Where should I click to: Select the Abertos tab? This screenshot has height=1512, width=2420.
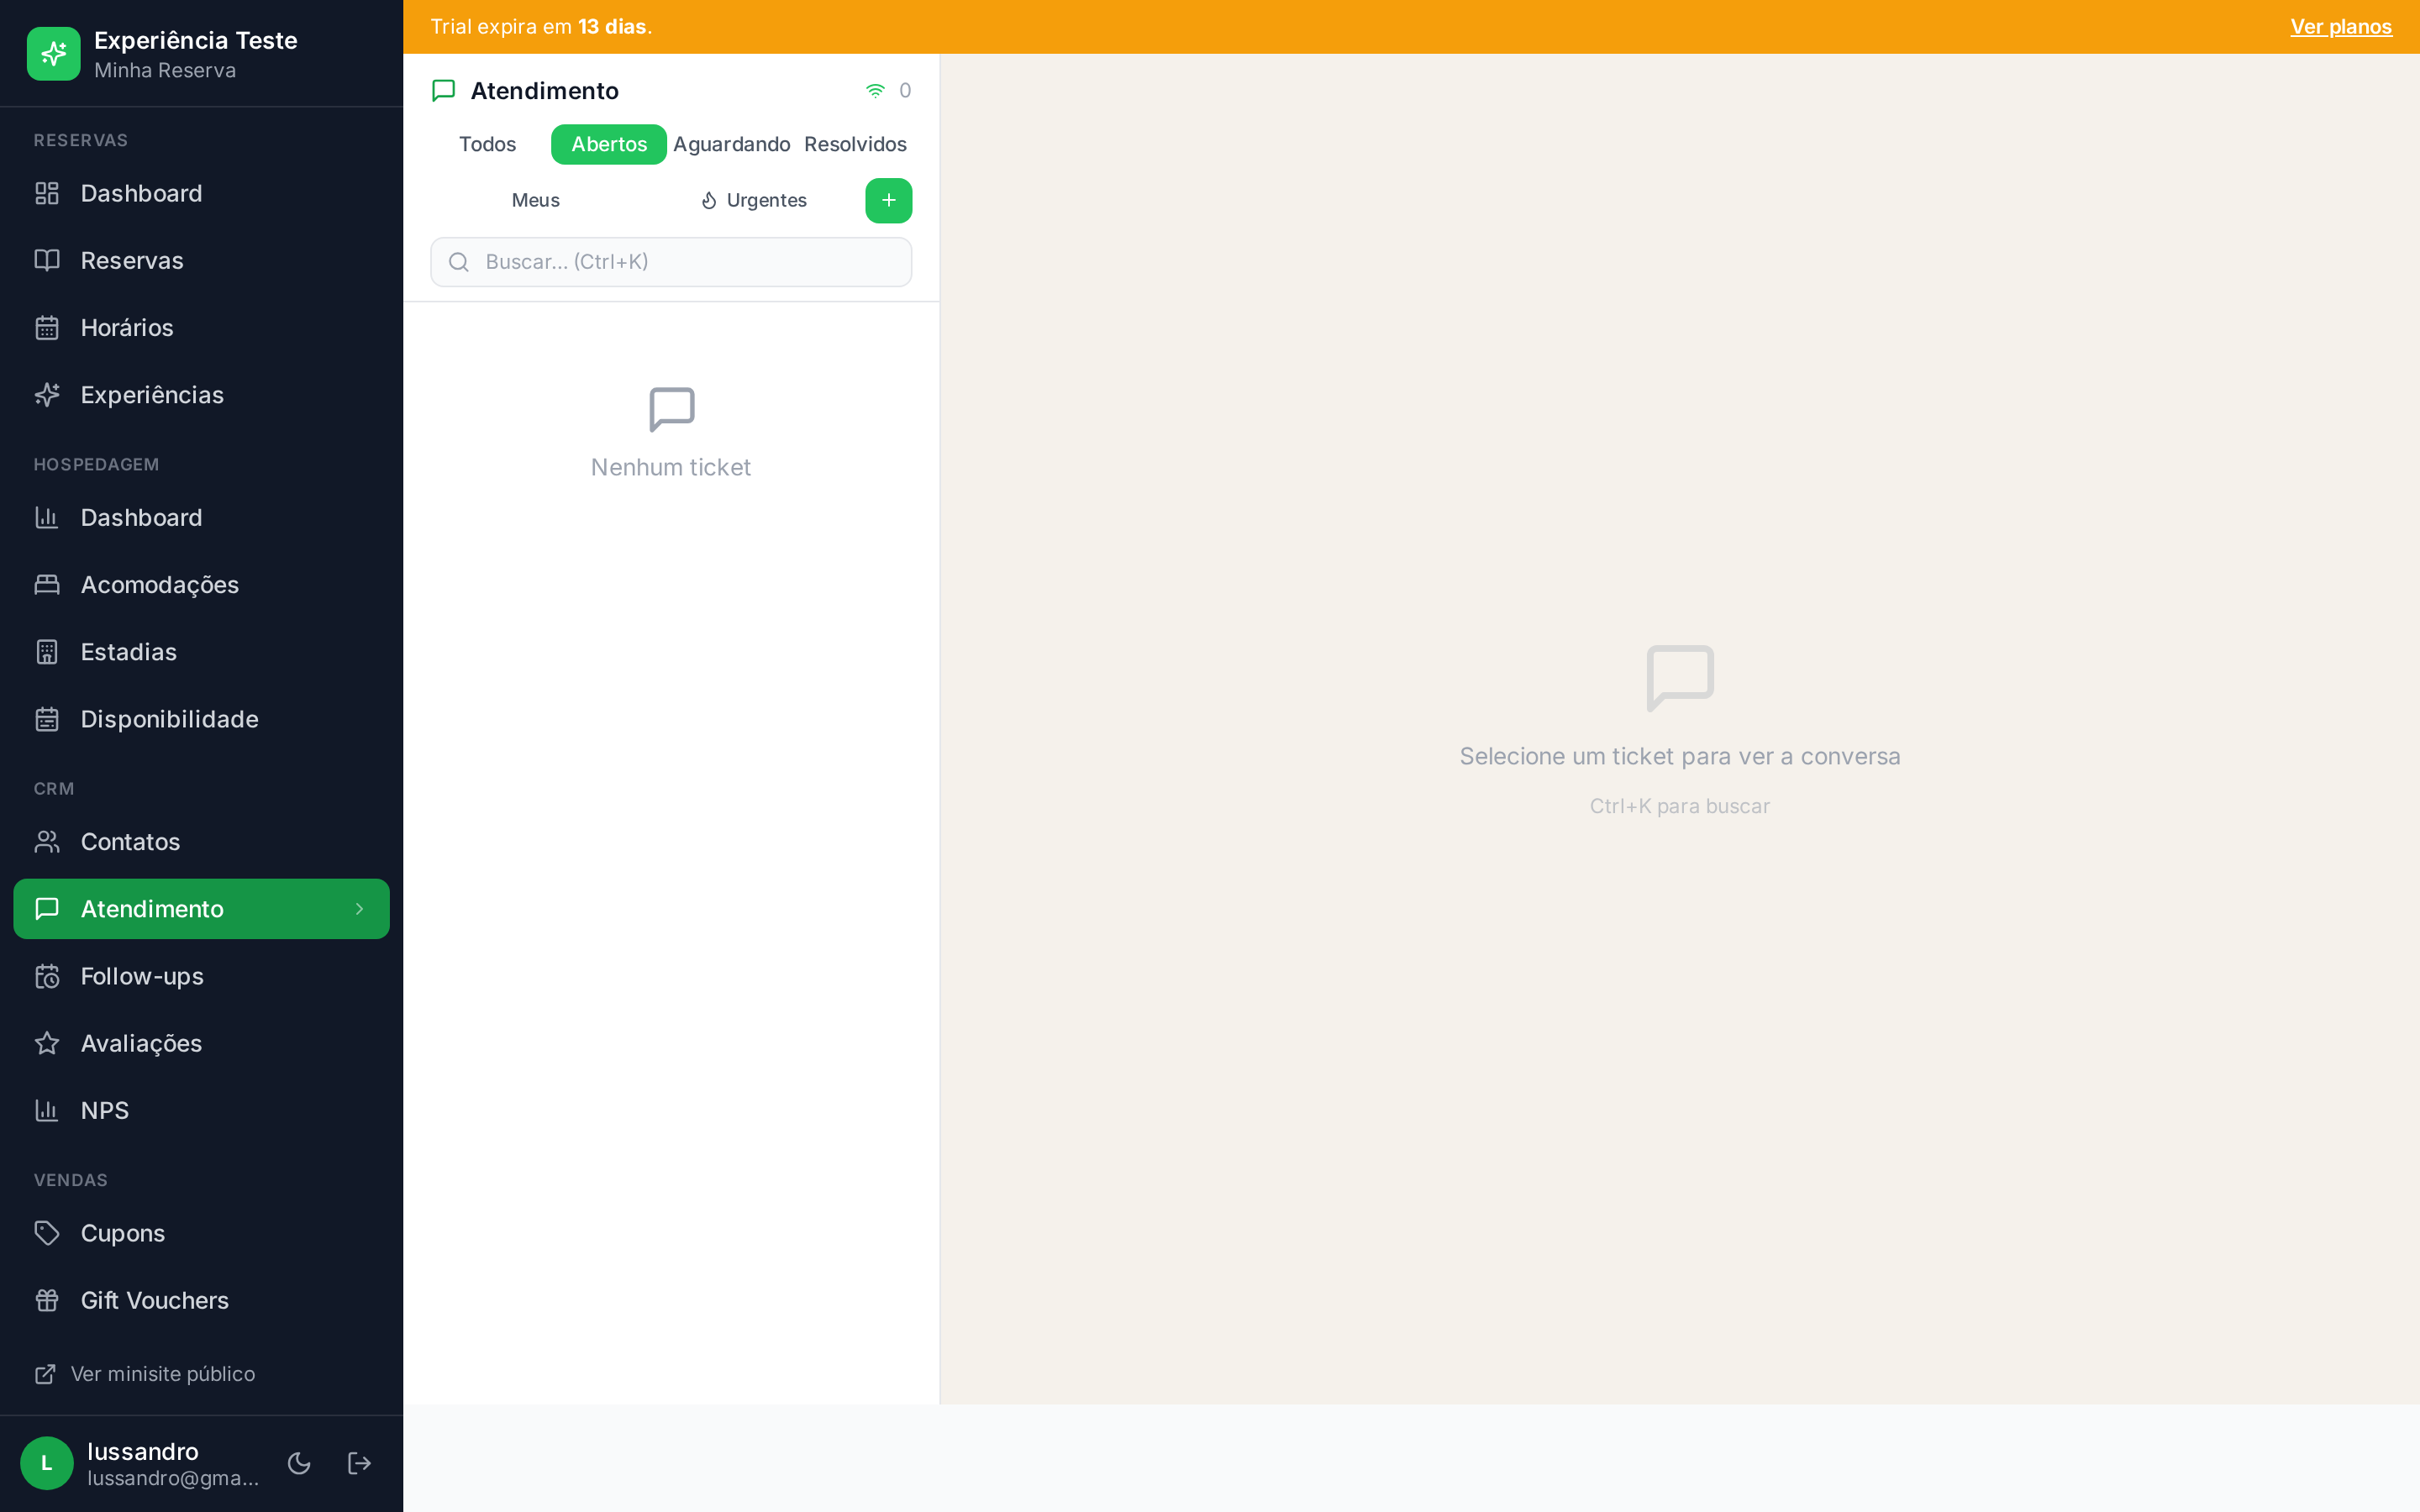click(608, 144)
